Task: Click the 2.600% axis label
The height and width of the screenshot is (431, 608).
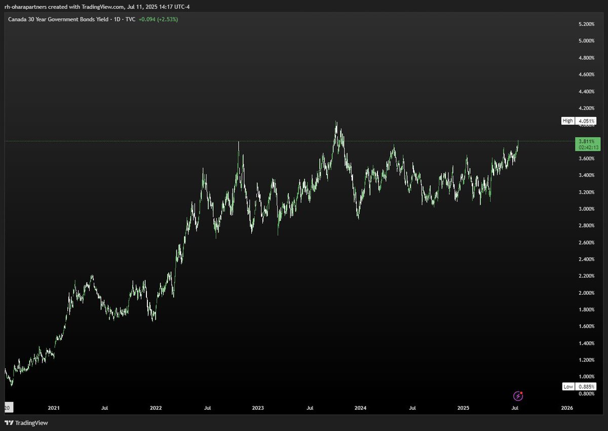Action: [x=586, y=243]
